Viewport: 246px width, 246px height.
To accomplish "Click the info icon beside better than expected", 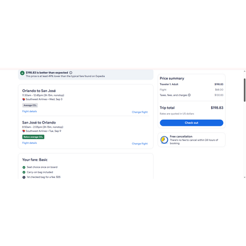I will pyautogui.click(x=71, y=73).
